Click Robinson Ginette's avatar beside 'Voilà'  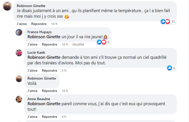[x=19, y=79]
